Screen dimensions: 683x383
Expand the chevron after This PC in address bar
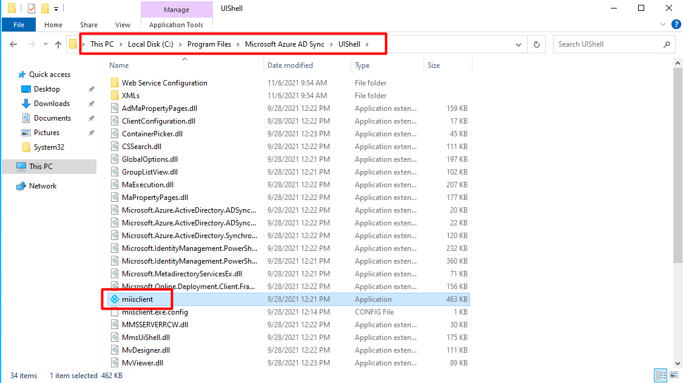121,44
